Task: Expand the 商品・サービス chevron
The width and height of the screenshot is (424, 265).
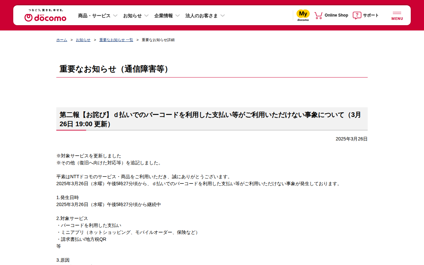Action: 115,16
